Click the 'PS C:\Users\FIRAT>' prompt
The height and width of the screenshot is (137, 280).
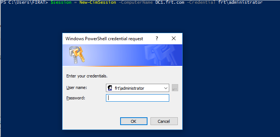[x=24, y=3]
